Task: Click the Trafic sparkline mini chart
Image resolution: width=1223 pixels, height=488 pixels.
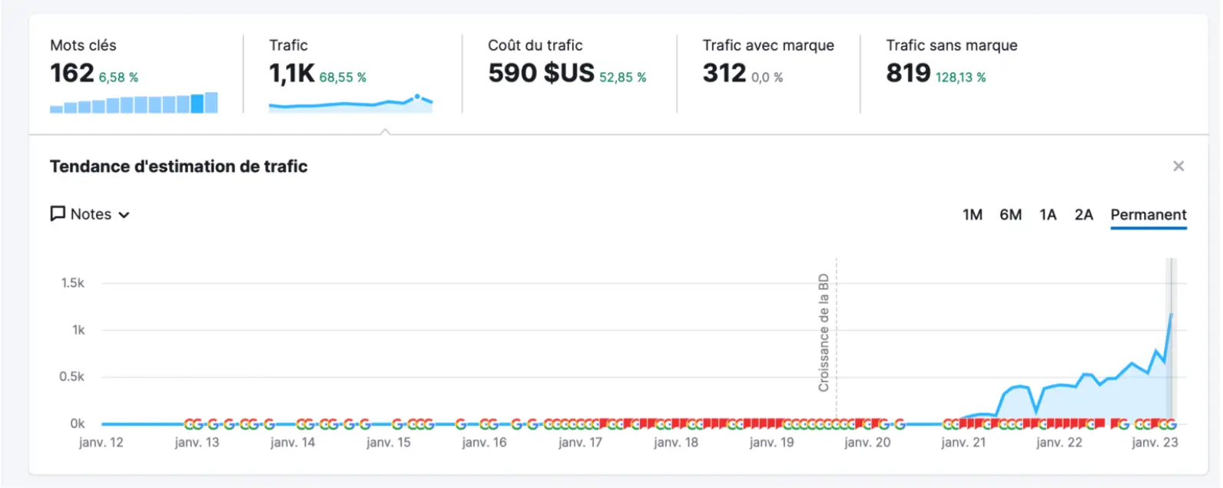Action: point(350,104)
